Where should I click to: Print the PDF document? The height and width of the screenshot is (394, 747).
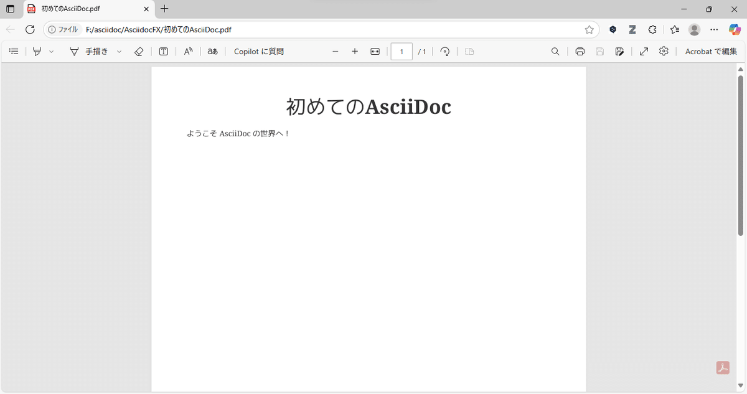click(x=580, y=51)
